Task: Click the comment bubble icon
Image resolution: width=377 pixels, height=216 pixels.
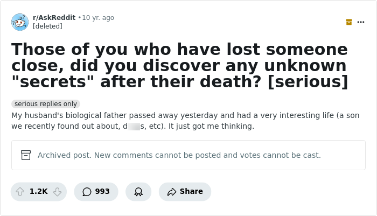Action: point(86,192)
